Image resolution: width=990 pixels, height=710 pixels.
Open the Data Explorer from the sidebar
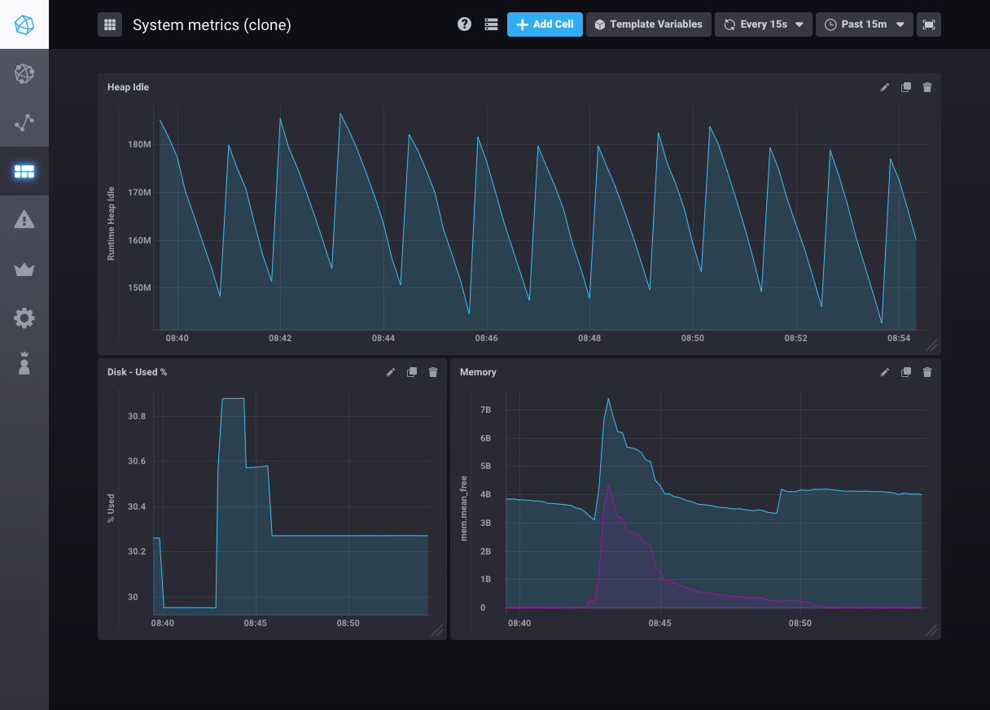point(24,122)
